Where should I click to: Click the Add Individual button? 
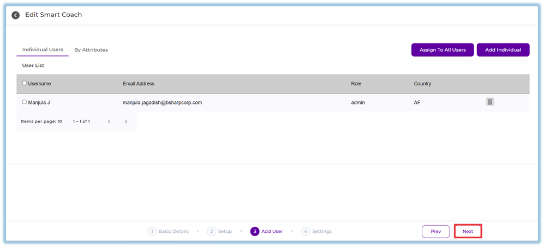(x=503, y=50)
